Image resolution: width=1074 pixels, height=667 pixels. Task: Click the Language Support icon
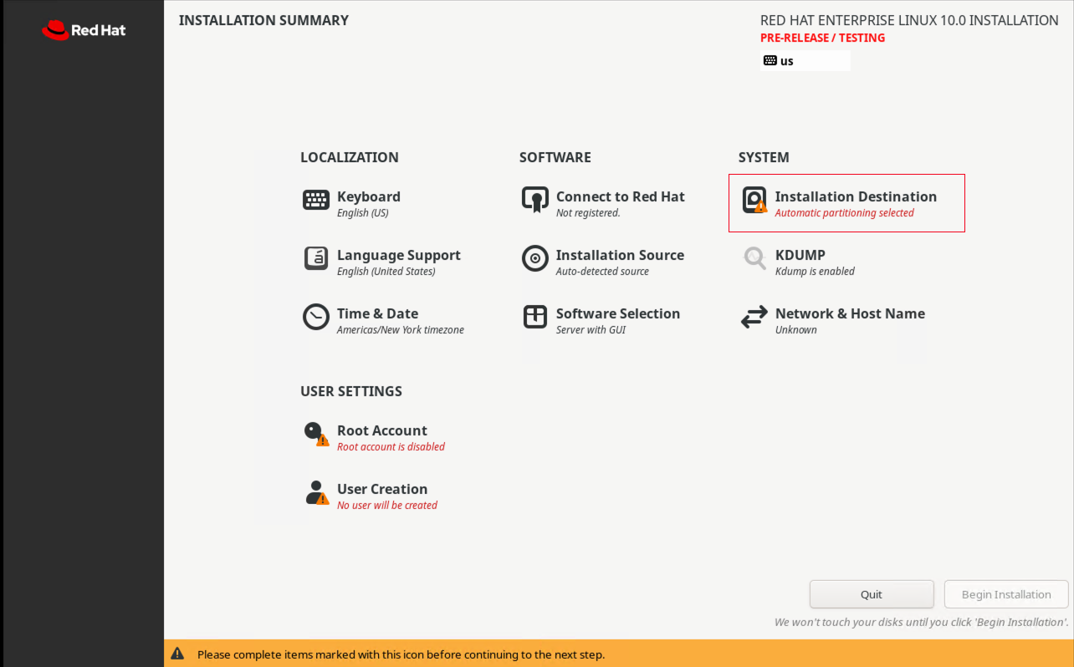pyautogui.click(x=316, y=259)
